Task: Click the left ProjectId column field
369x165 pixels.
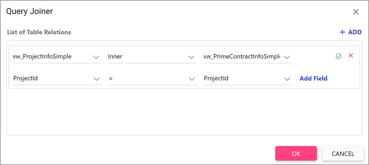Action: (x=57, y=79)
